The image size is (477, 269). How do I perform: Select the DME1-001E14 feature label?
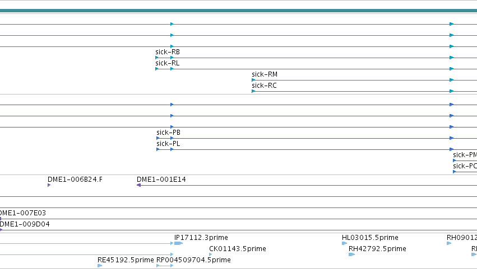tap(161, 180)
